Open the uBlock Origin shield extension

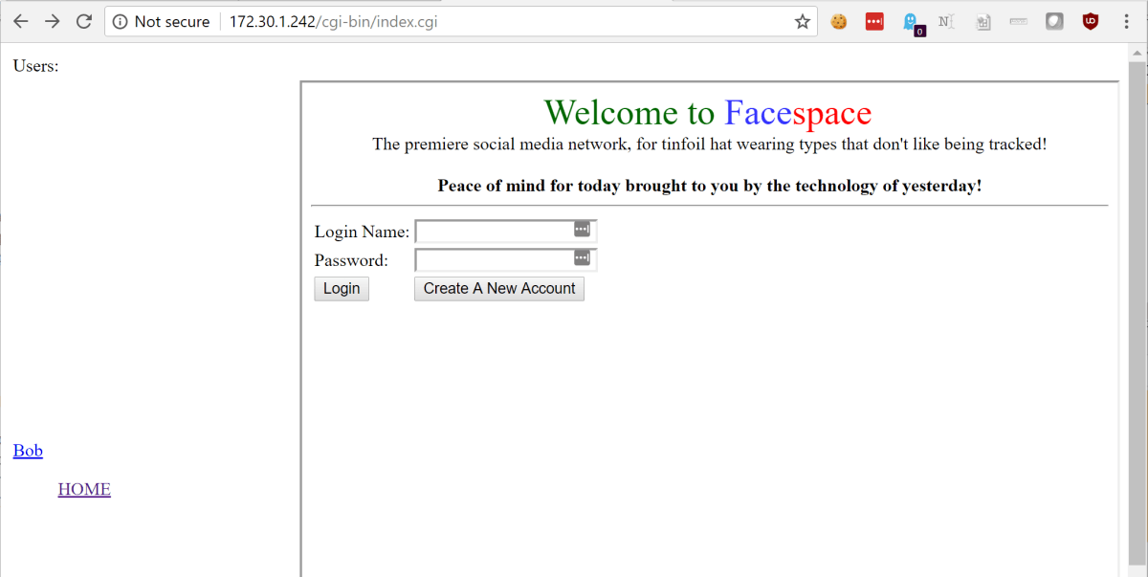(x=1091, y=22)
